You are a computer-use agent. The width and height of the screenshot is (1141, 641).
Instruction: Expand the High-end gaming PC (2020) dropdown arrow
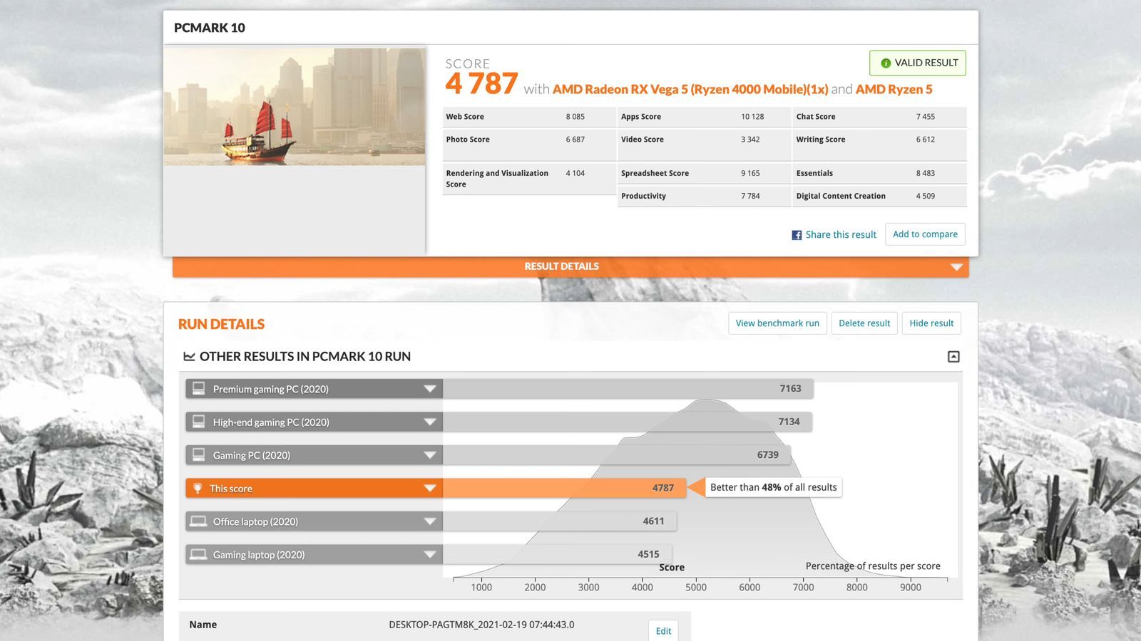tap(430, 422)
